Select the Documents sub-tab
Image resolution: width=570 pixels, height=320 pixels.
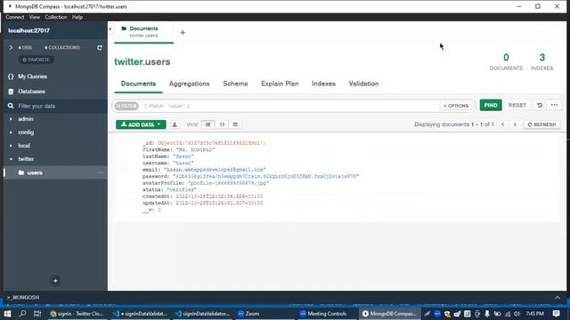(x=138, y=84)
